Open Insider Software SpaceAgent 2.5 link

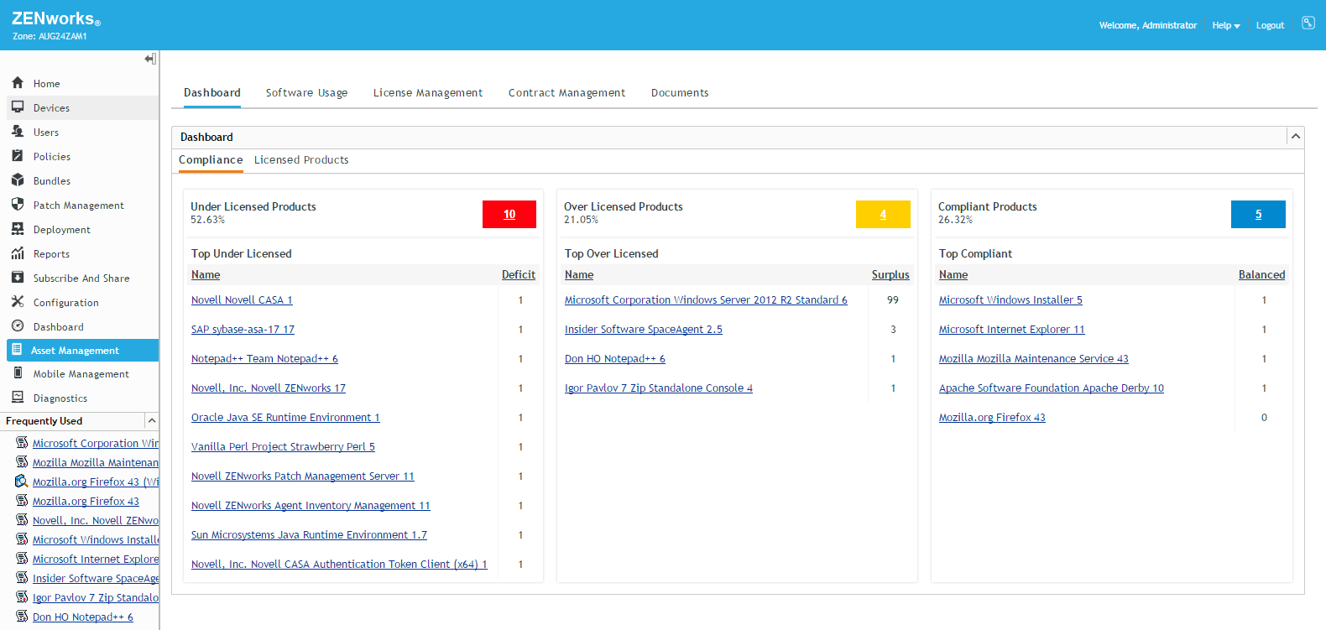pyautogui.click(x=644, y=329)
